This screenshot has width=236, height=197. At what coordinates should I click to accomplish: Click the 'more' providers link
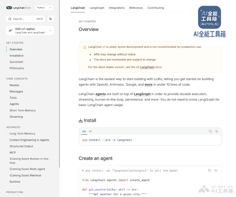(148, 85)
